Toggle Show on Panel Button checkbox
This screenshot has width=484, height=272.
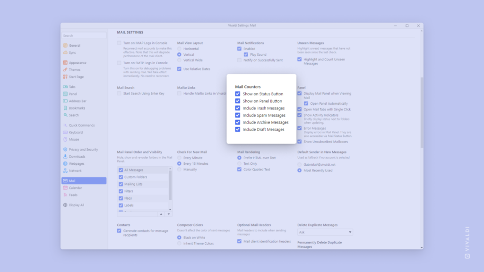[x=237, y=101]
